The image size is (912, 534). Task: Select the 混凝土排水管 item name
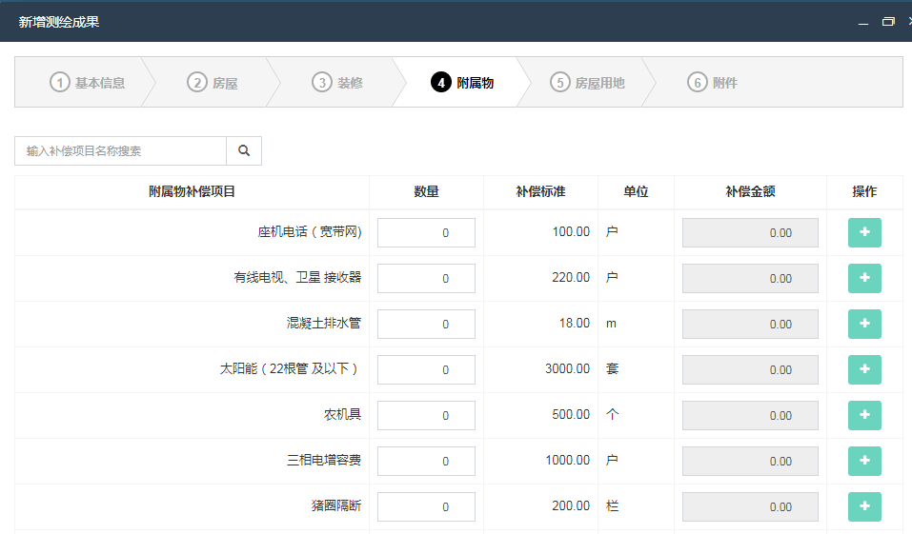pyautogui.click(x=324, y=323)
